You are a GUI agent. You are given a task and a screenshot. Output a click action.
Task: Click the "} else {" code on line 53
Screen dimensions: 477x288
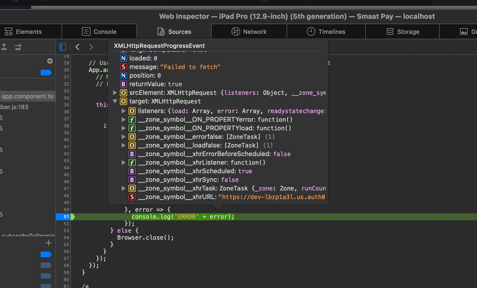point(124,231)
